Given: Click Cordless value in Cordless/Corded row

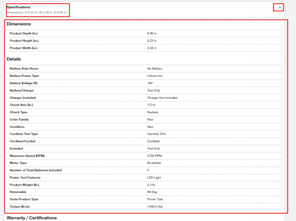Looking at the screenshot, I should pos(153,141).
